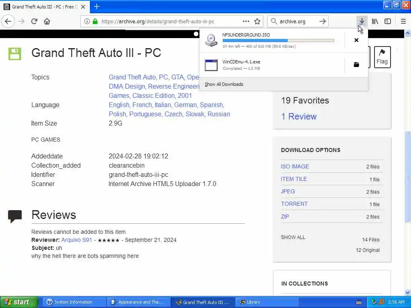This screenshot has height=308, width=411.
Task: Expand JPEG download option
Action: click(x=288, y=191)
